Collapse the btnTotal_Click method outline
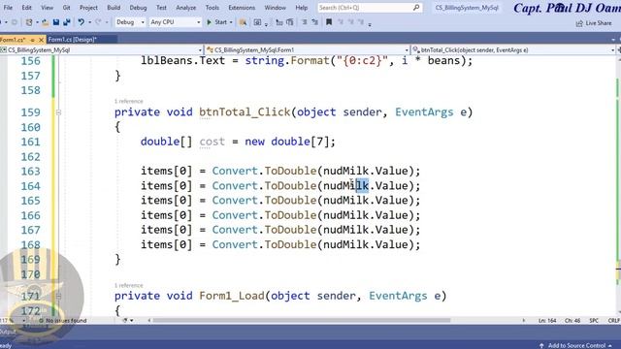This screenshot has width=621, height=349. (58, 112)
